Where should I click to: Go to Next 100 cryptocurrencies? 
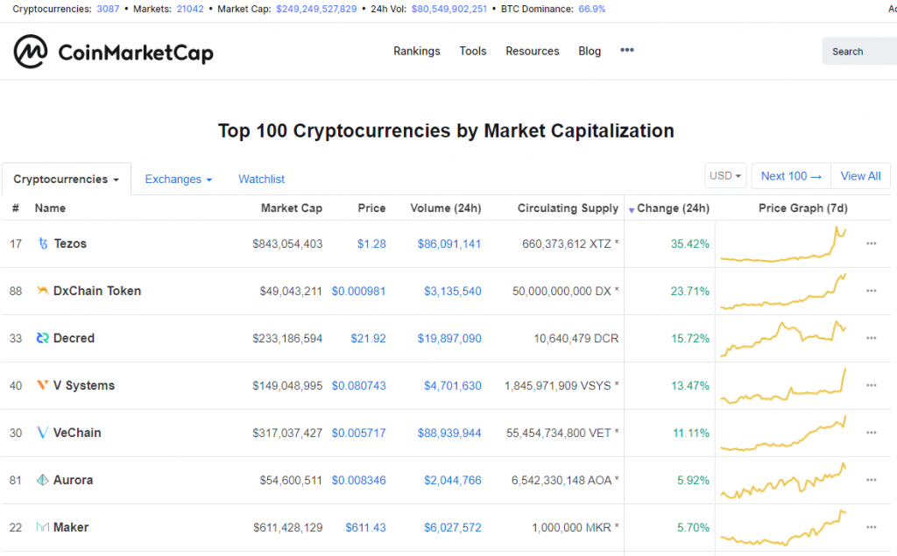[791, 176]
